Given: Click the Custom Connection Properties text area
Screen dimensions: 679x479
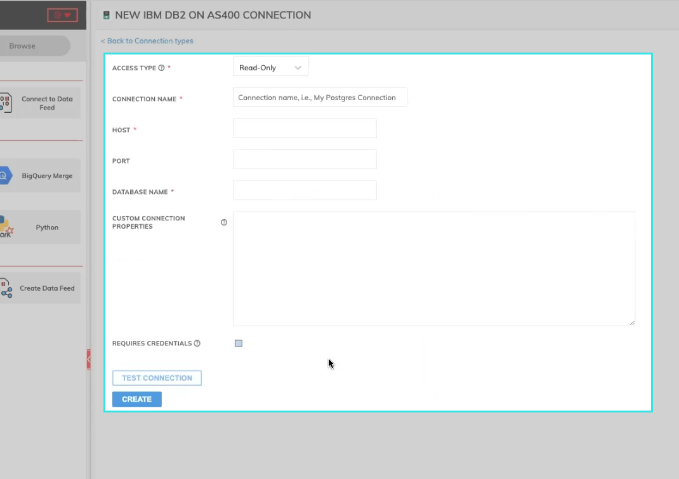Looking at the screenshot, I should [434, 269].
